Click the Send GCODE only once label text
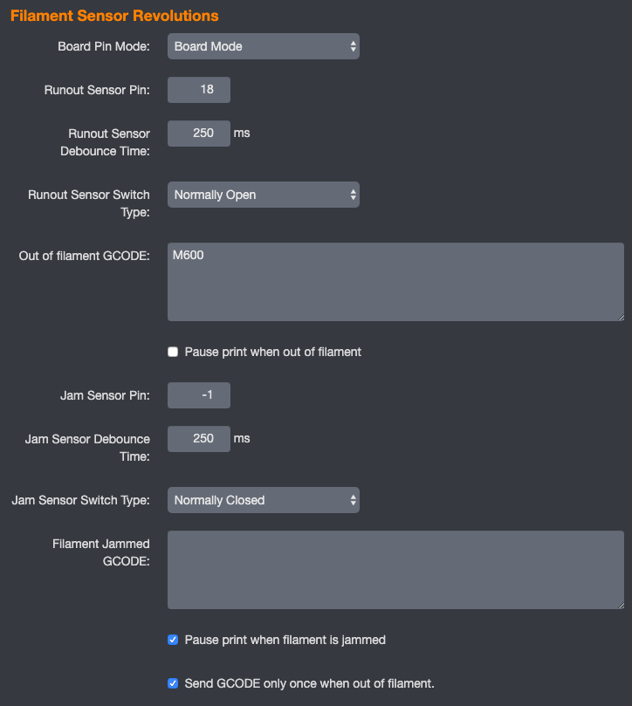 pos(310,683)
